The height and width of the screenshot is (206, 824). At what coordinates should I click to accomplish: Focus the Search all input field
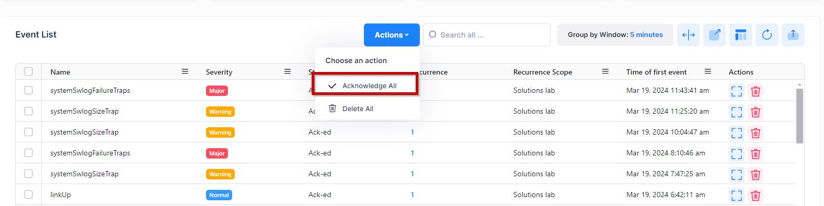pos(487,35)
